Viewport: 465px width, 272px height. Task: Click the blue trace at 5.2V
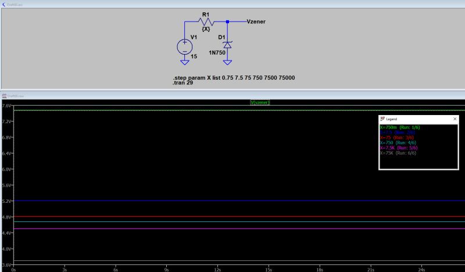tap(239, 201)
